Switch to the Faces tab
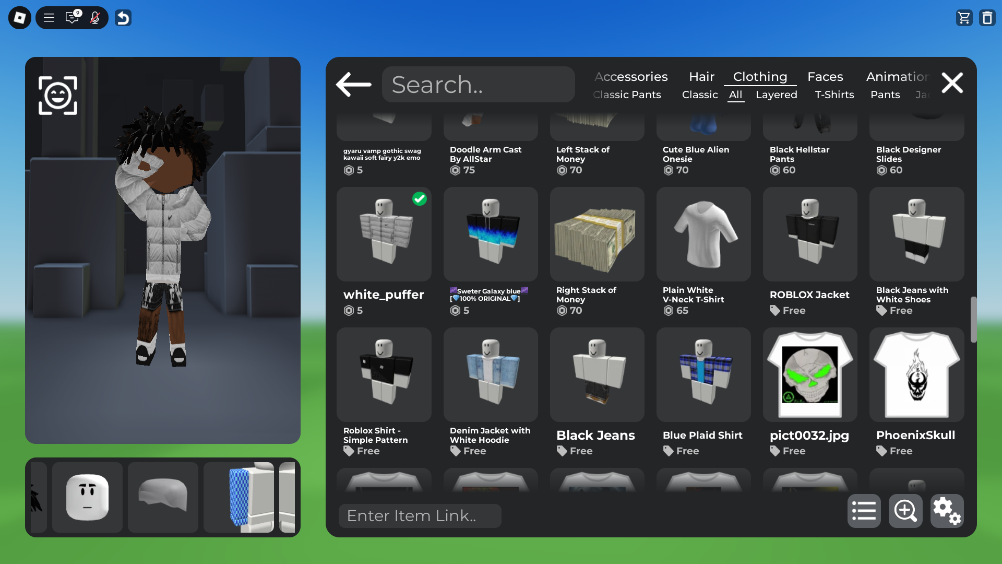The height and width of the screenshot is (564, 1002). pos(825,77)
